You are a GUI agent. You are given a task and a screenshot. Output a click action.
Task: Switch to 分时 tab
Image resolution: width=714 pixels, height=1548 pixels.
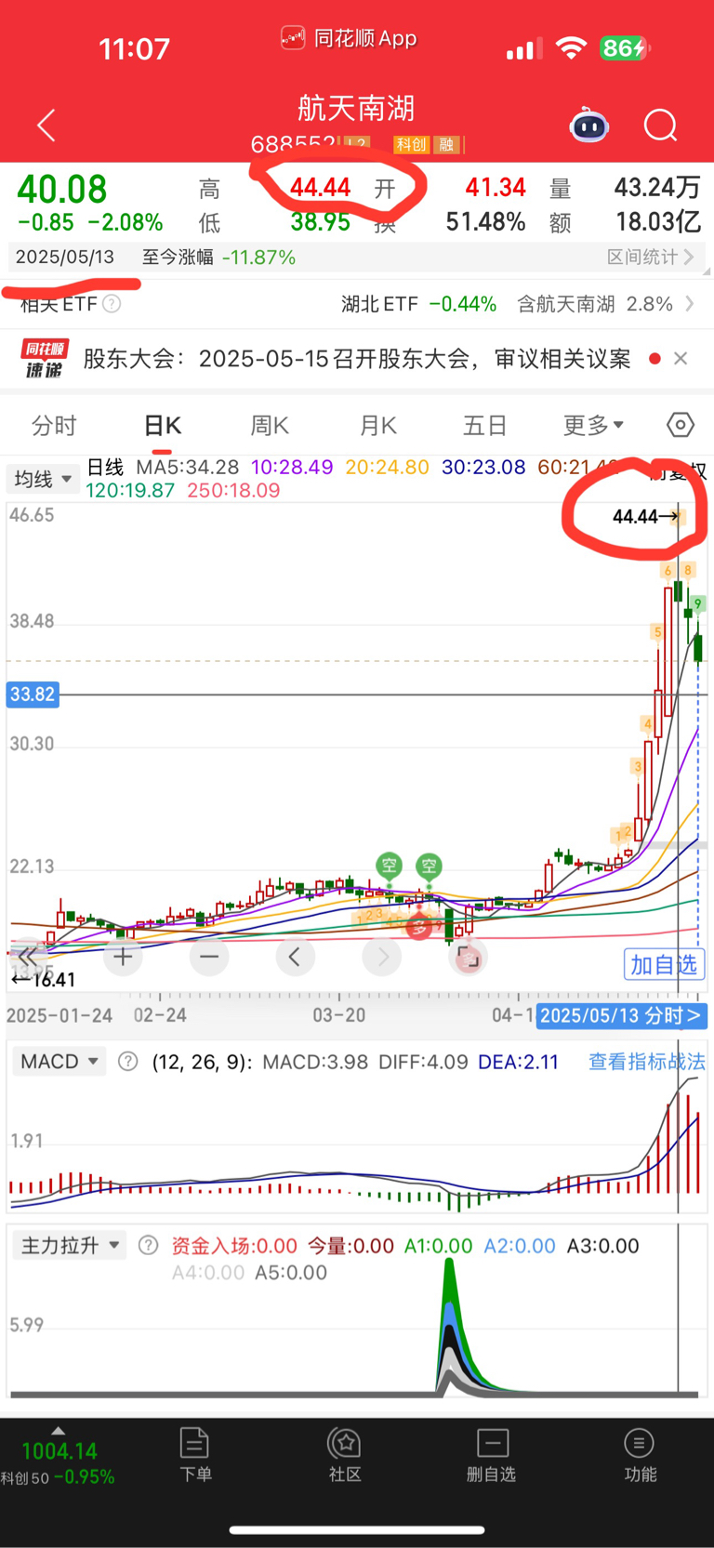click(54, 425)
